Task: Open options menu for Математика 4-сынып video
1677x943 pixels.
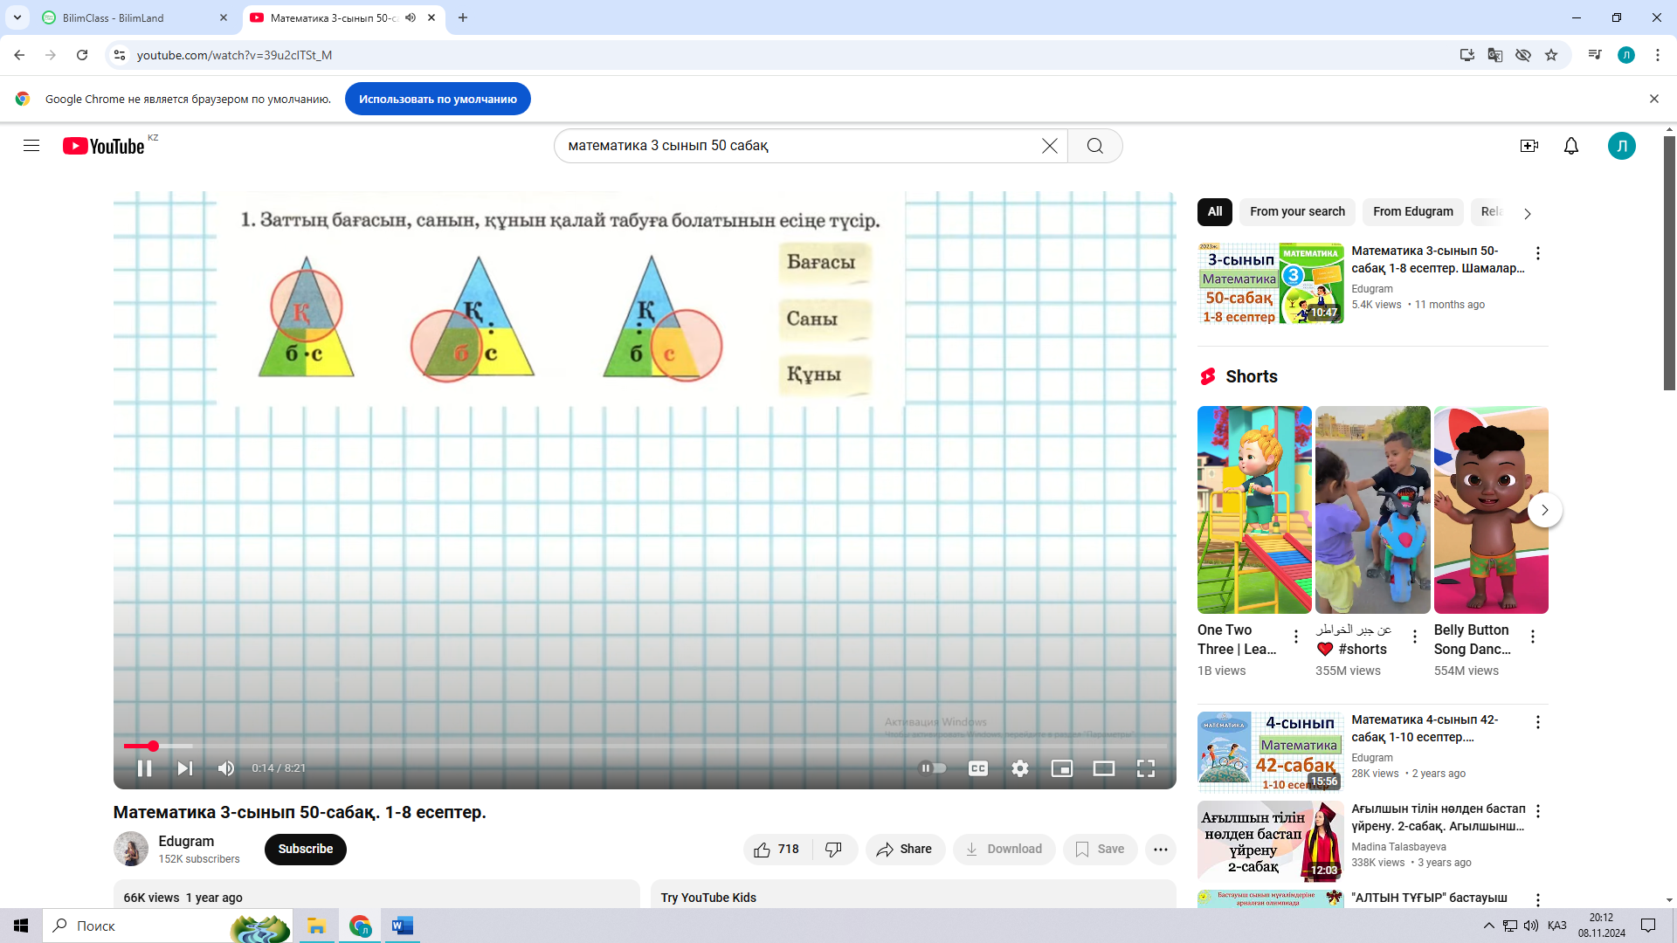Action: click(x=1537, y=722)
